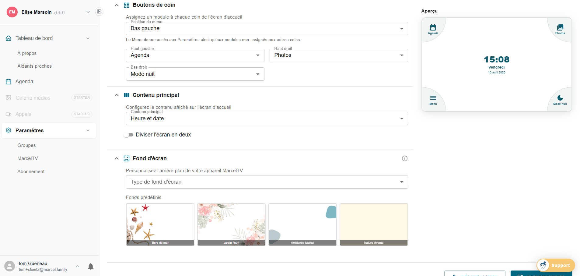Open the Support chat widget
Viewport: 580px width, 276px height.
pos(556,265)
